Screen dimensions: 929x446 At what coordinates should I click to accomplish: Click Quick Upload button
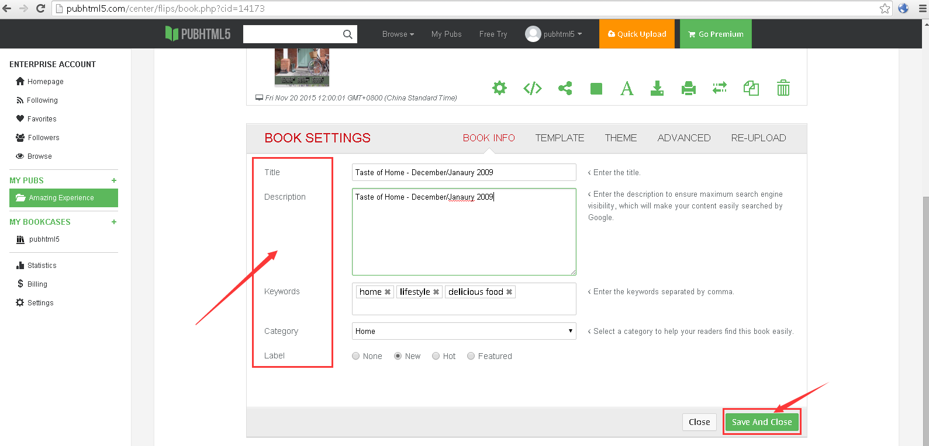tap(637, 34)
